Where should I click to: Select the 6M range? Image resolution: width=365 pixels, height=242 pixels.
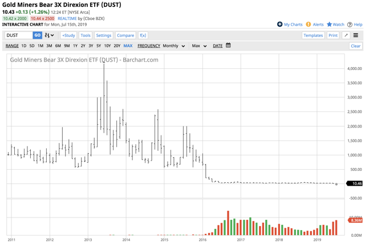[x=58, y=46]
